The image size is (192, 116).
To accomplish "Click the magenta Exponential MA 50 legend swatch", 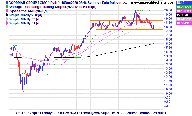I will coord(6,11).
